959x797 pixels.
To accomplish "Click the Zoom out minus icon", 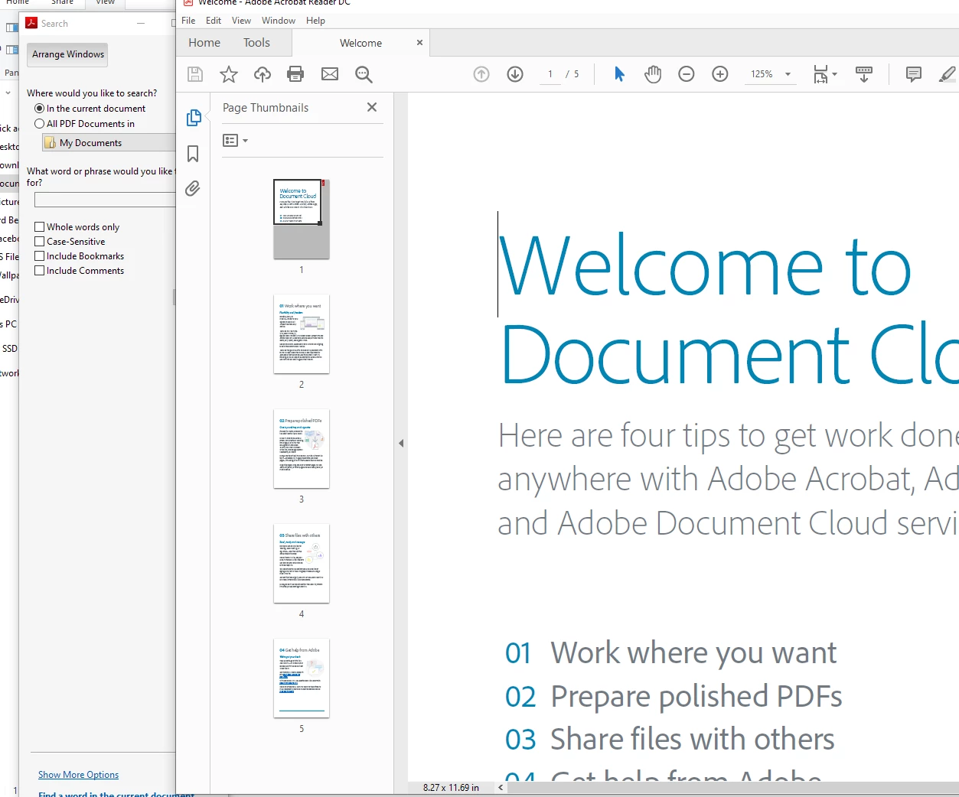I will click(687, 74).
